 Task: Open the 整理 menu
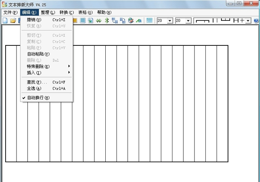(48, 13)
